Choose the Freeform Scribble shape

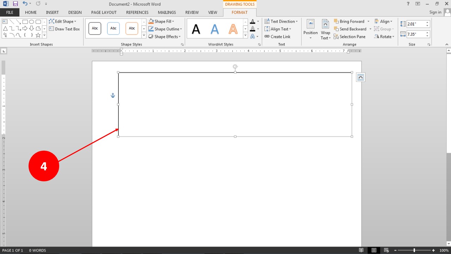tap(5, 35)
